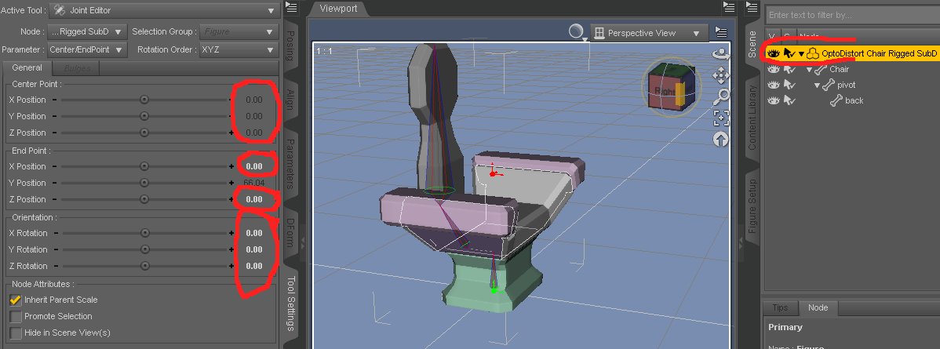The width and height of the screenshot is (940, 349).
Task: Click Center Point X Position slider handle
Action: coord(144,100)
